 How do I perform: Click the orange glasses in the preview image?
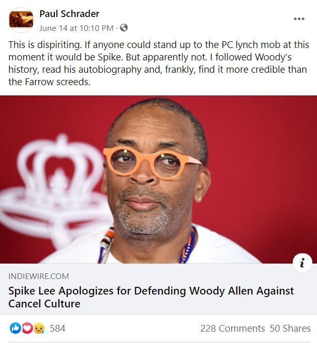[x=152, y=162]
